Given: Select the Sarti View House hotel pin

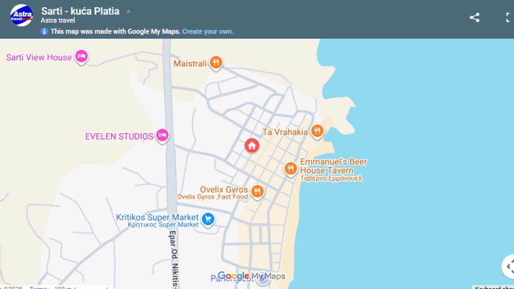Looking at the screenshot, I should (x=81, y=56).
